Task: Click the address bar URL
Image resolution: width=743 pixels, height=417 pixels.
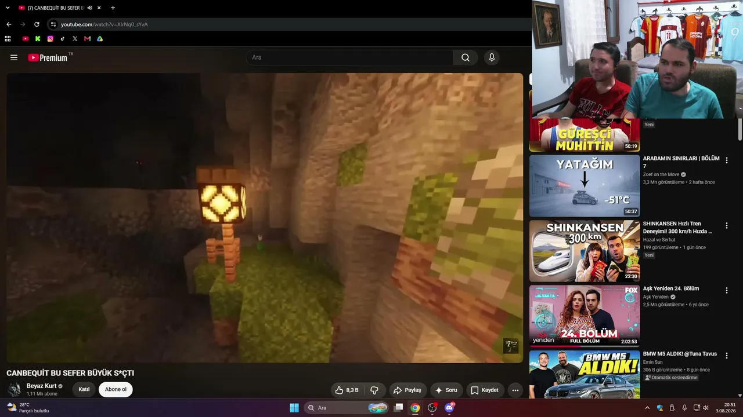Action: click(x=104, y=24)
